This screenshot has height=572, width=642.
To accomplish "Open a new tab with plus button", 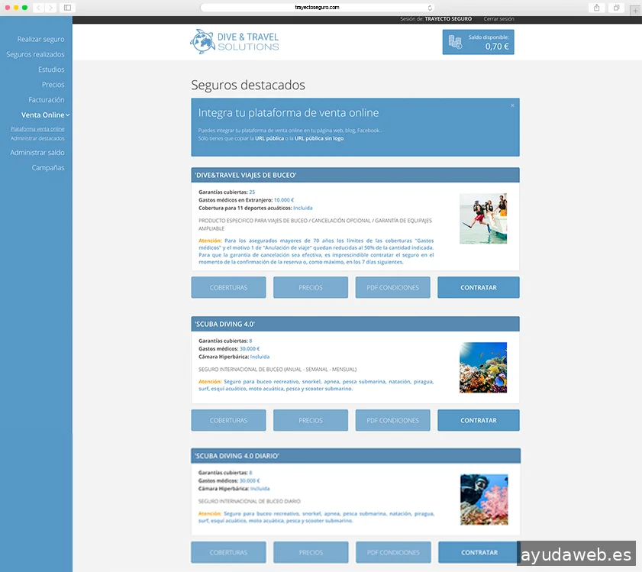I will click(635, 10).
